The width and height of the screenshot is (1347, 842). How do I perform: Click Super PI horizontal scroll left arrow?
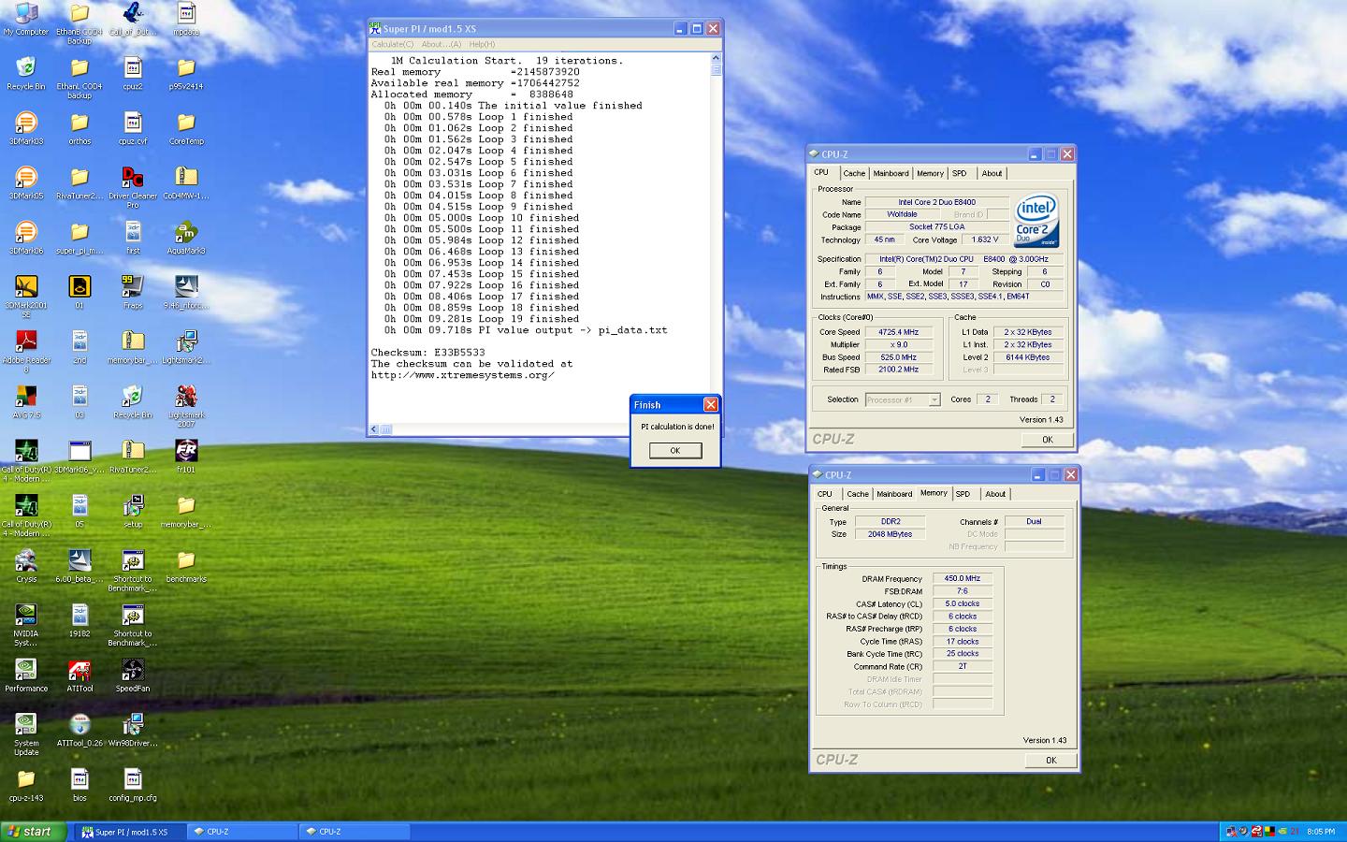(374, 429)
